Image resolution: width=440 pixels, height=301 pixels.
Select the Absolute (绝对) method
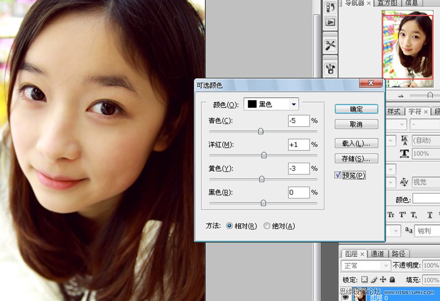tap(266, 226)
